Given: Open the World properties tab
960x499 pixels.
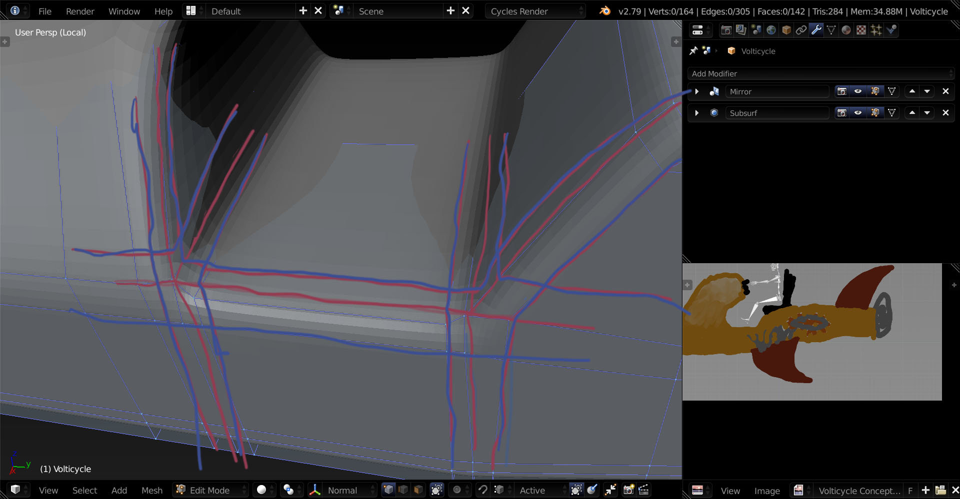Looking at the screenshot, I should [x=771, y=30].
